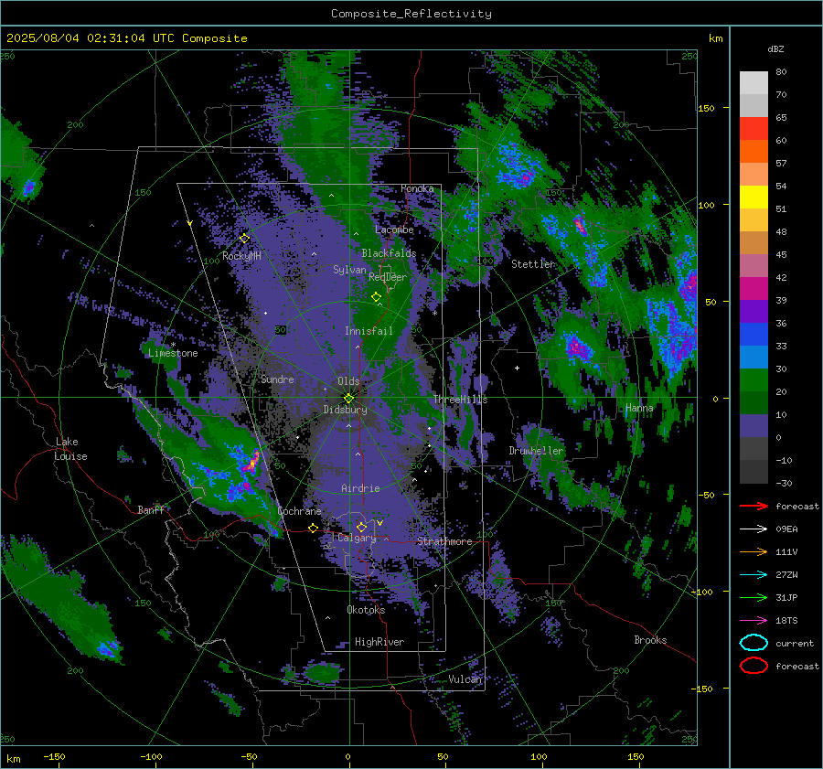Click the Vulcan label on map

465,679
